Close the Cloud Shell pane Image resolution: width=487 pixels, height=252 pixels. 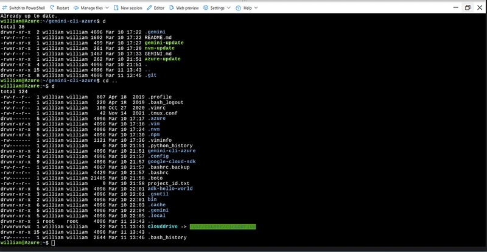click(x=480, y=7)
